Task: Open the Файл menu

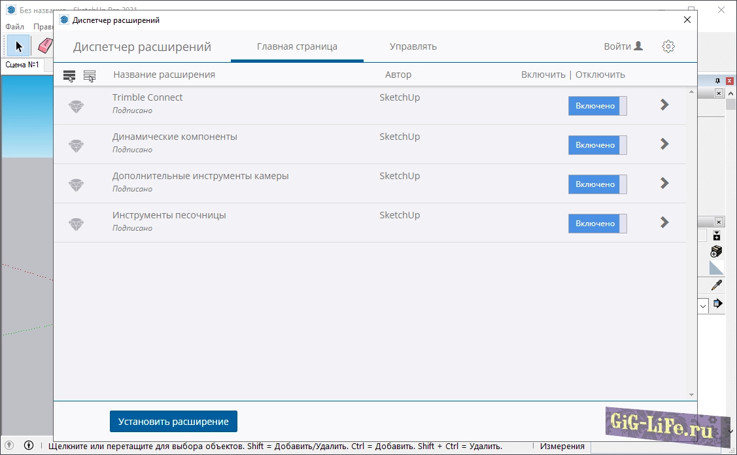Action: tap(14, 27)
